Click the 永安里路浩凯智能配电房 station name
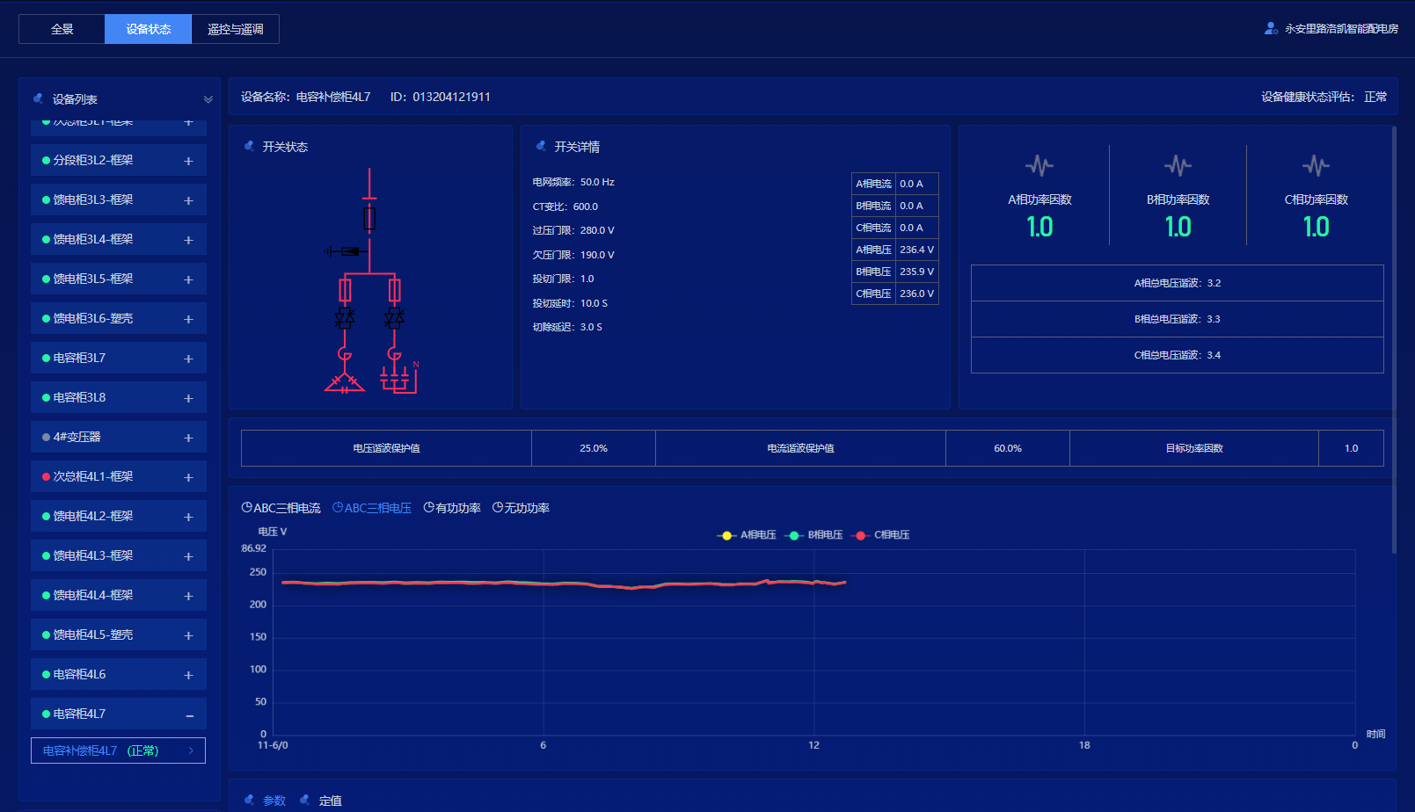The image size is (1415, 812). pyautogui.click(x=1341, y=29)
